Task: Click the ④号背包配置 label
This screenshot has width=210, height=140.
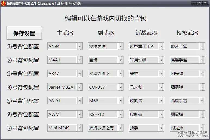Action: tap(23, 87)
